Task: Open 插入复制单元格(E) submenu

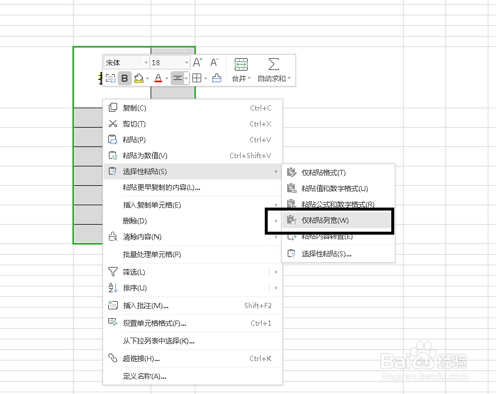Action: tap(192, 205)
